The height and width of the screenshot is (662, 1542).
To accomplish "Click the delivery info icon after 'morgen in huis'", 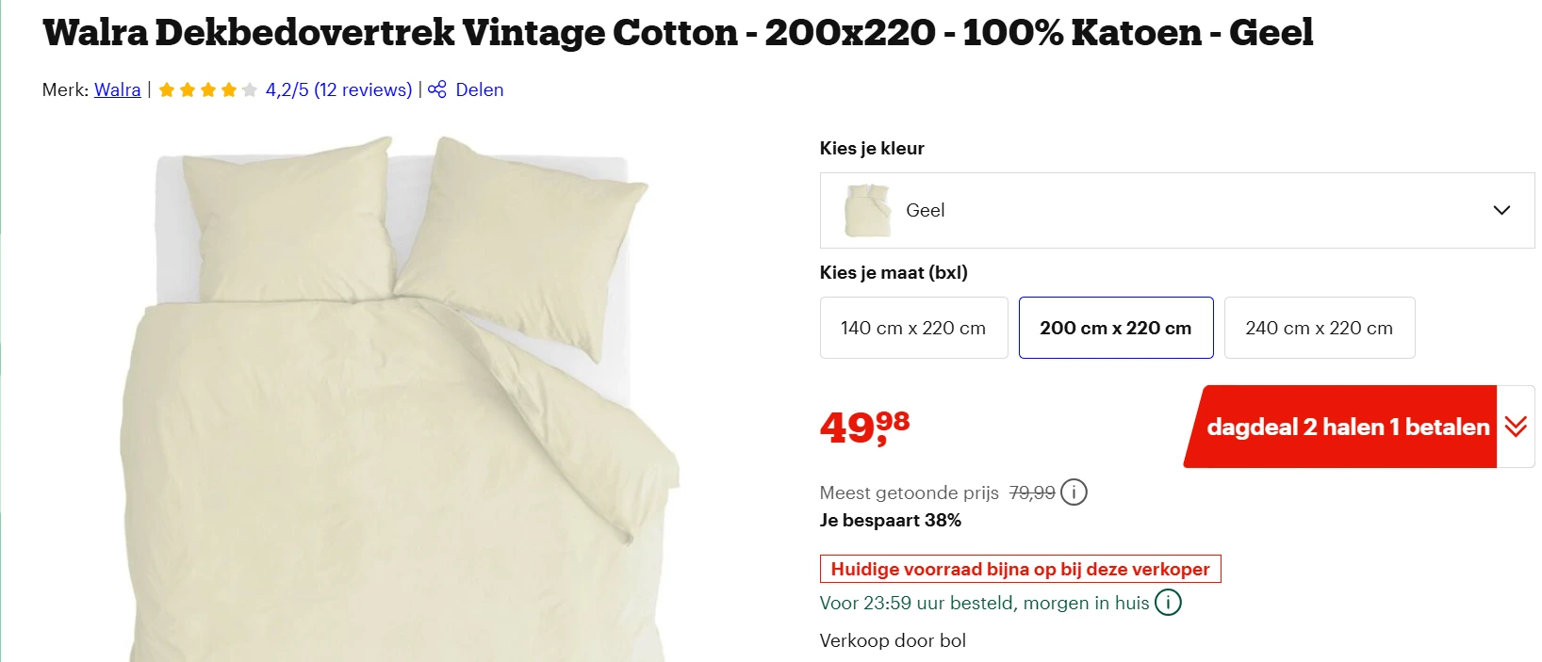I will coord(1168,603).
